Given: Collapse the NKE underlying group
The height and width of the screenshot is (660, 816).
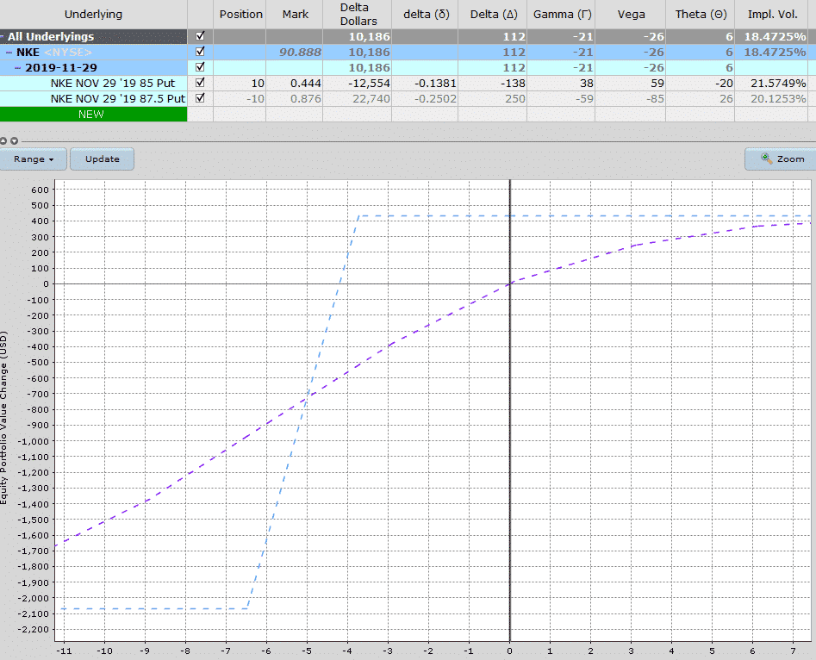Looking at the screenshot, I should point(9,53).
